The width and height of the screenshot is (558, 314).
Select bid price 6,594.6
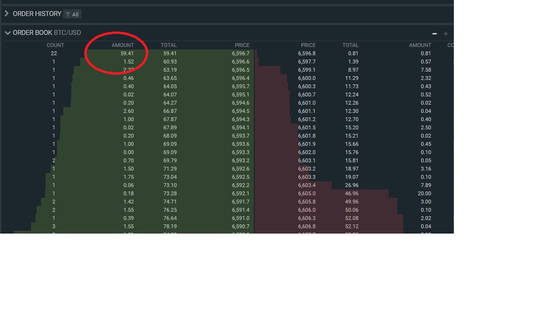tap(241, 103)
